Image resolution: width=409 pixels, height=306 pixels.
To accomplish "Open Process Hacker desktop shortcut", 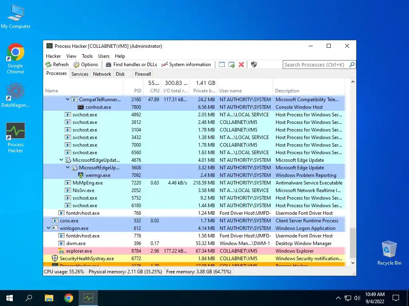I will 16,137.
